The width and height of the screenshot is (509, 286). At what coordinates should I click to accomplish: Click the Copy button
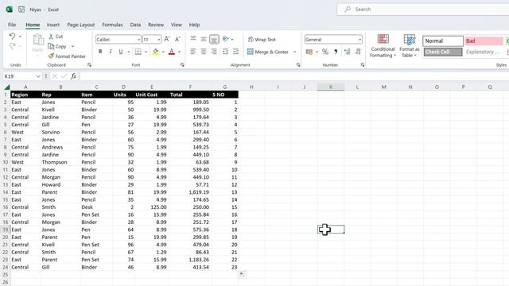(57, 46)
